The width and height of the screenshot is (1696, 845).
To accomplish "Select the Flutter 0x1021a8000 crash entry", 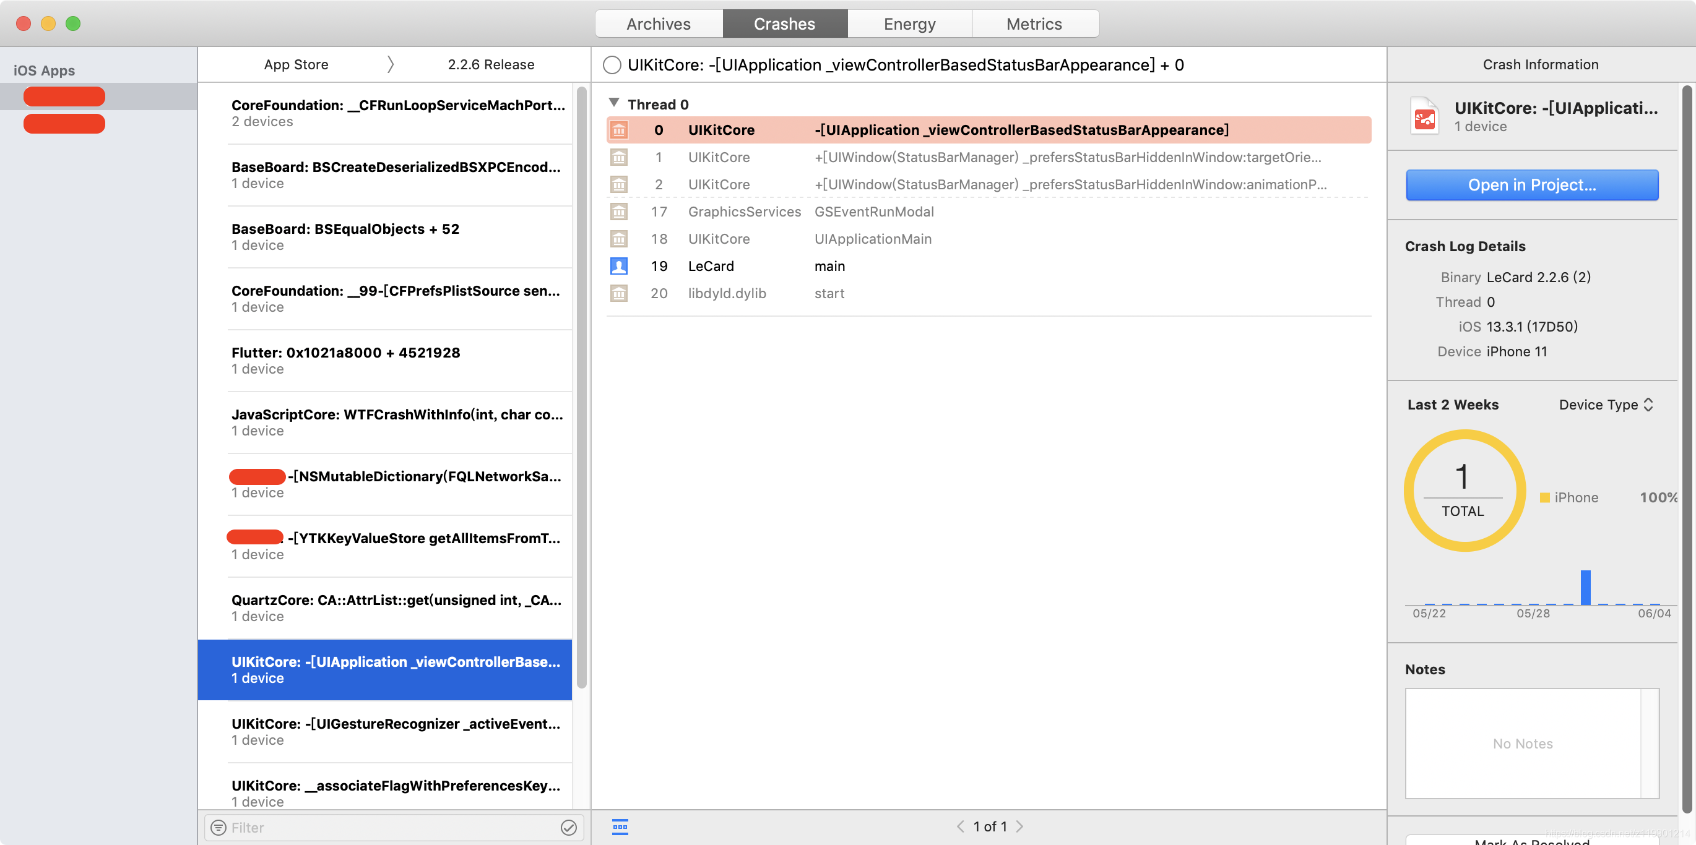I will (395, 360).
